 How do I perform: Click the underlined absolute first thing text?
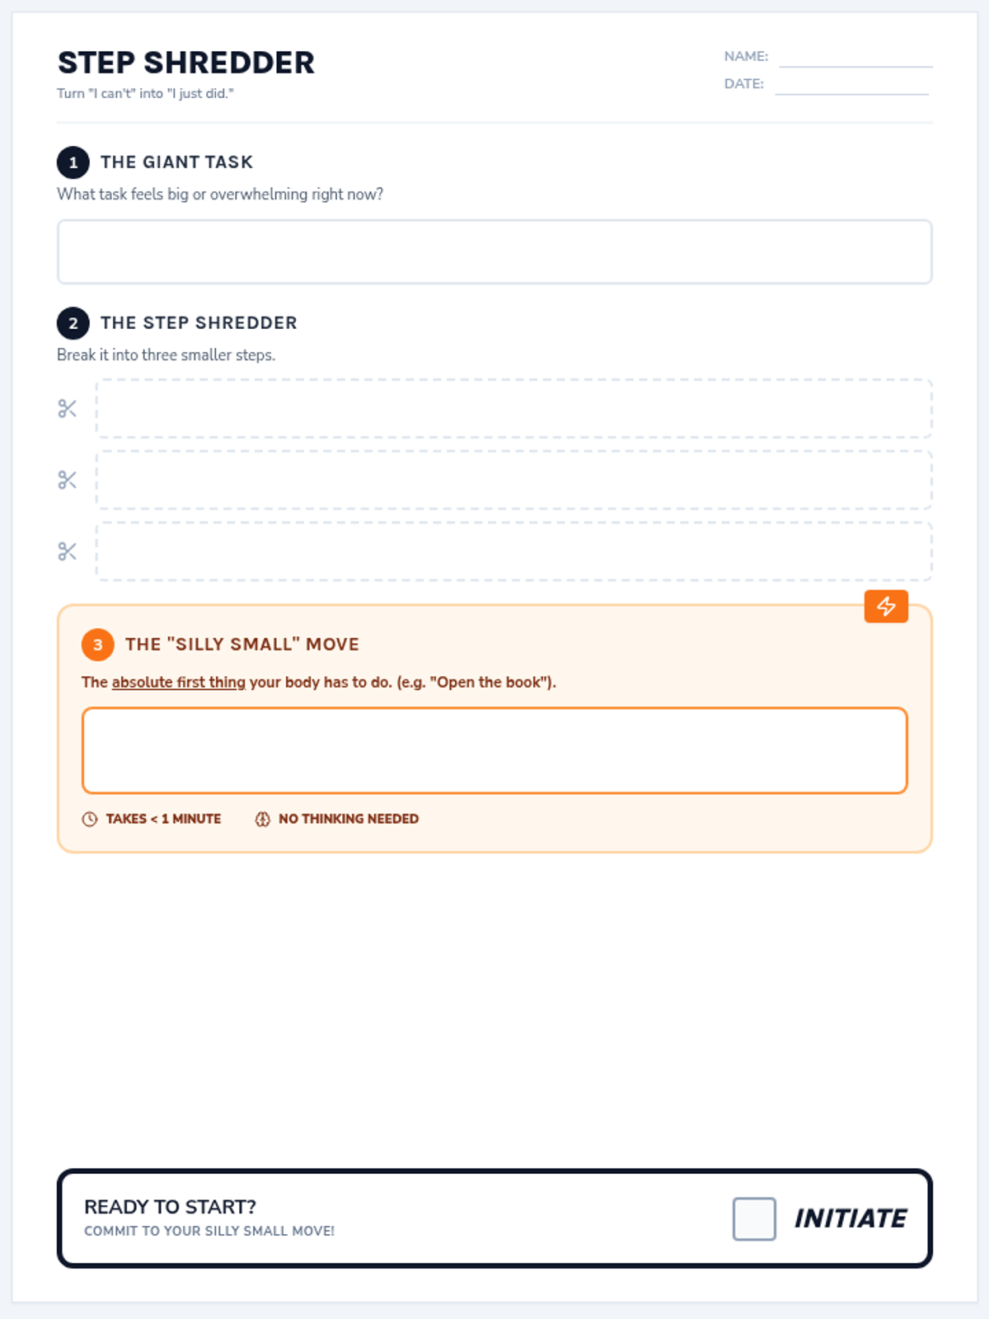(x=179, y=682)
